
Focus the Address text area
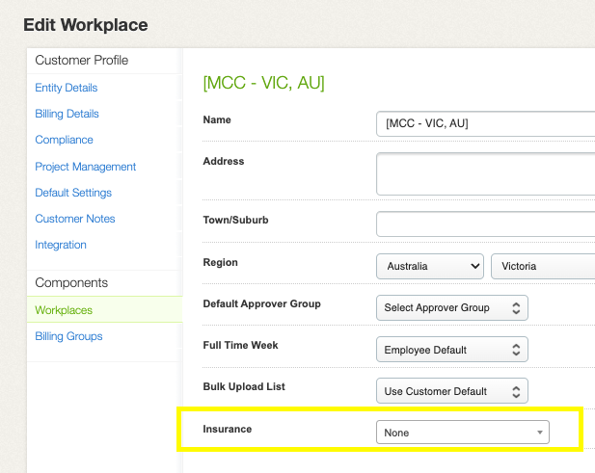[x=485, y=174]
